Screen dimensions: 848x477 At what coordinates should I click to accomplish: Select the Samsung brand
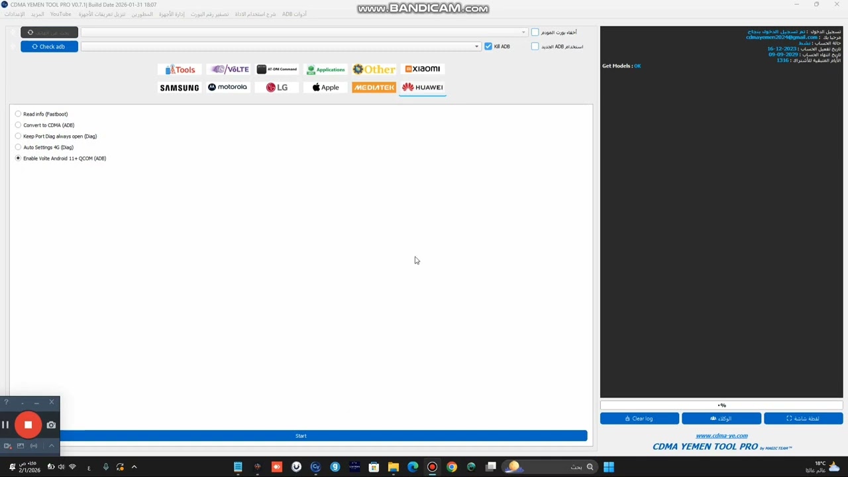click(x=180, y=87)
